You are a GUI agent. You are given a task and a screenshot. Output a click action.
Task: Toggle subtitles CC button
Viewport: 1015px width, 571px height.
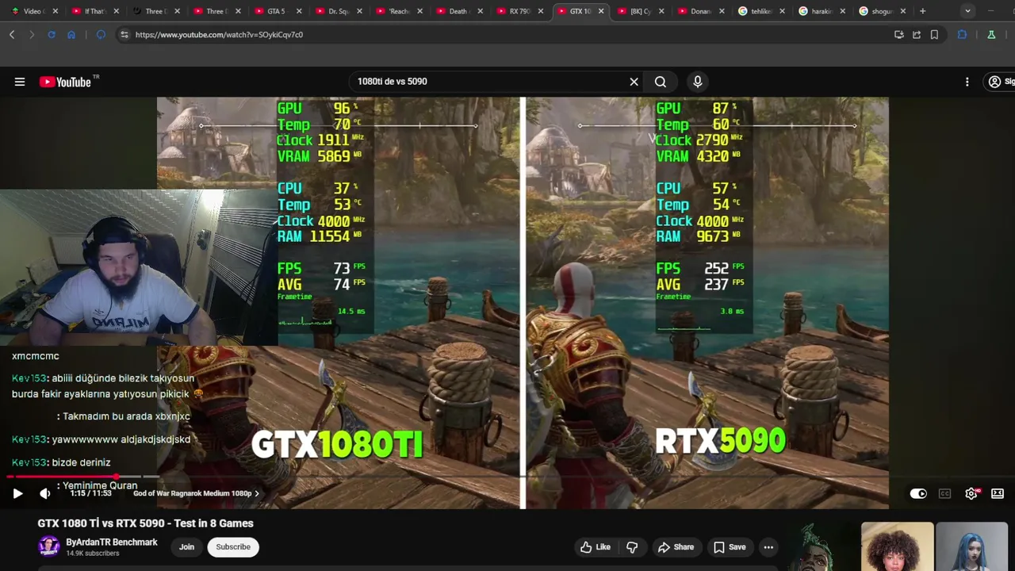944,493
